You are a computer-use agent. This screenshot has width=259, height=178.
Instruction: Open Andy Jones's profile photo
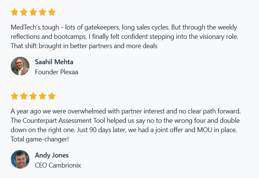[x=20, y=159]
